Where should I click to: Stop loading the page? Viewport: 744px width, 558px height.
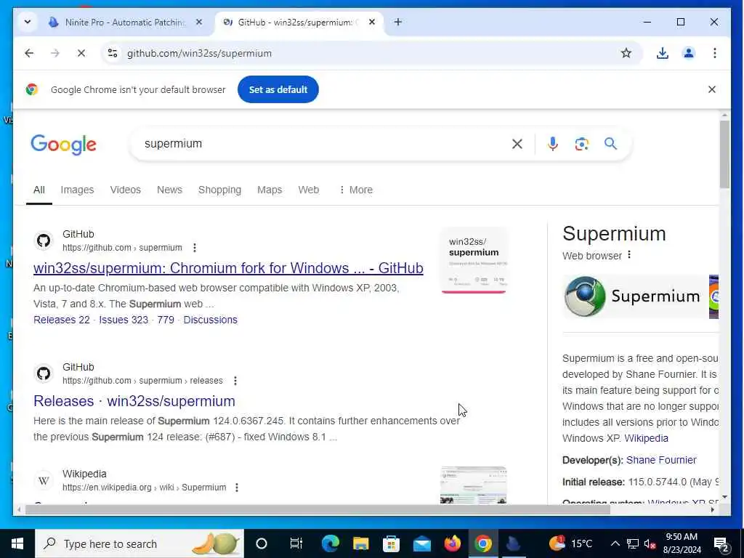point(81,53)
